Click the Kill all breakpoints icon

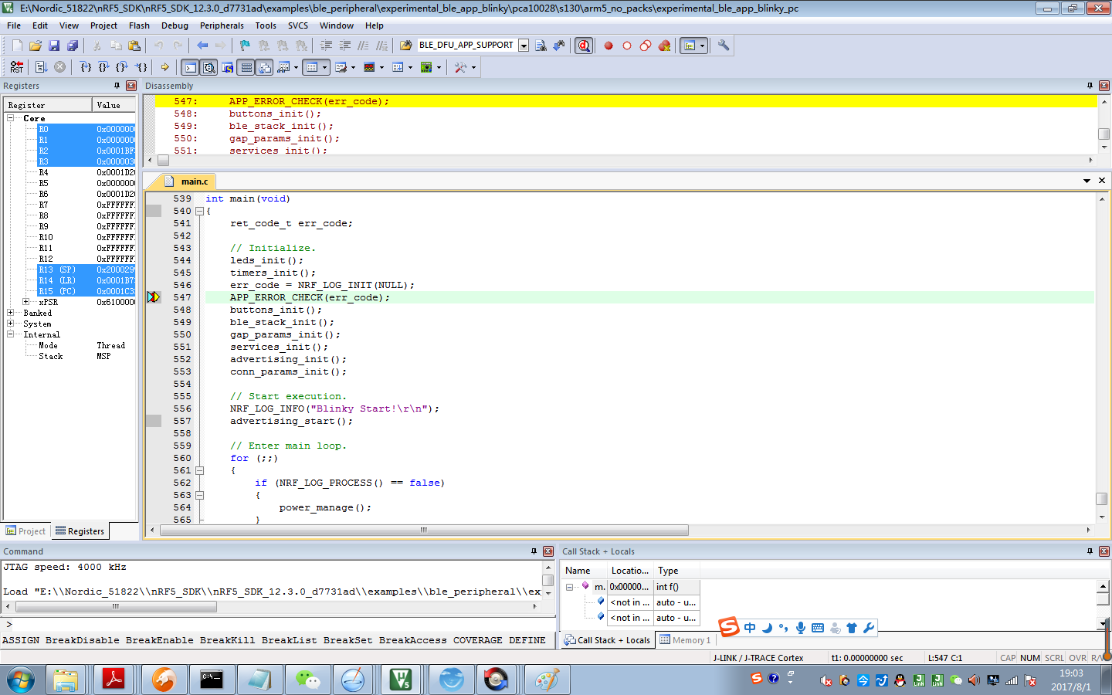pos(664,46)
